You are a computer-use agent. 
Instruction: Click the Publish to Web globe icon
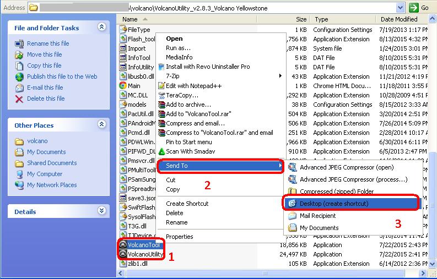pos(19,76)
